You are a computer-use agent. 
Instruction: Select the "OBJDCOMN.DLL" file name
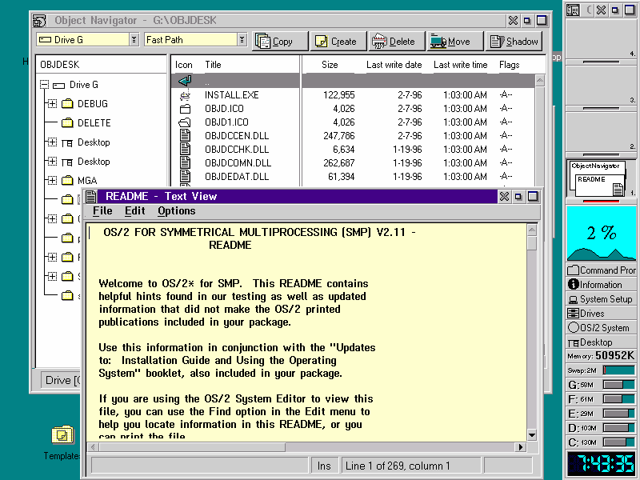238,163
